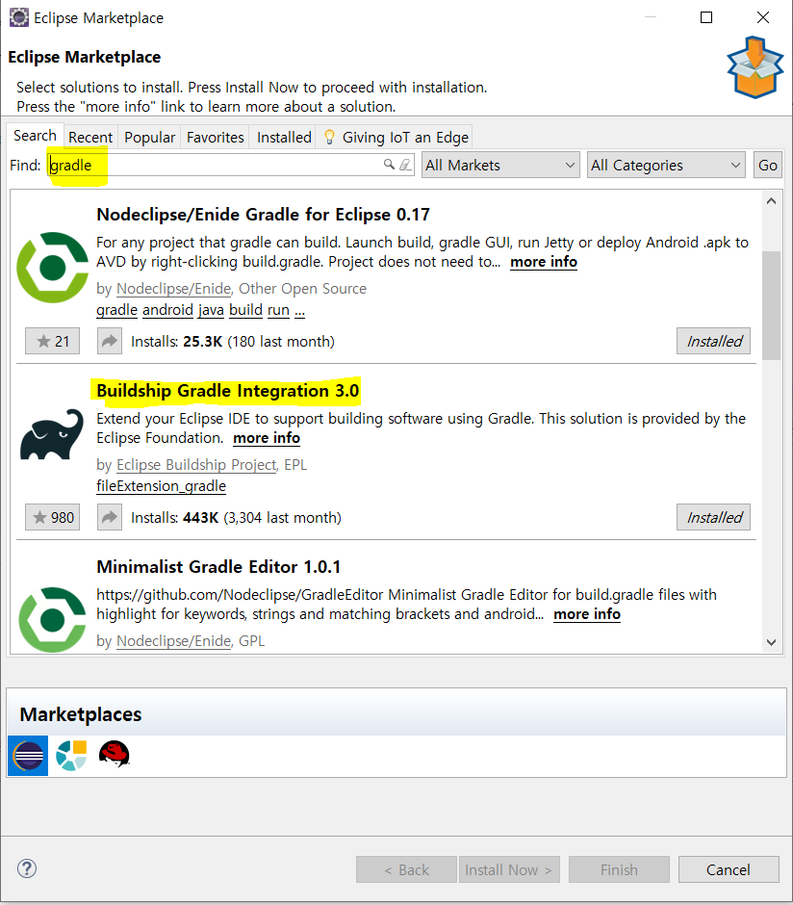The width and height of the screenshot is (793, 905).
Task: Click title Buildship Gradle Integration 3.0
Action: click(x=228, y=391)
